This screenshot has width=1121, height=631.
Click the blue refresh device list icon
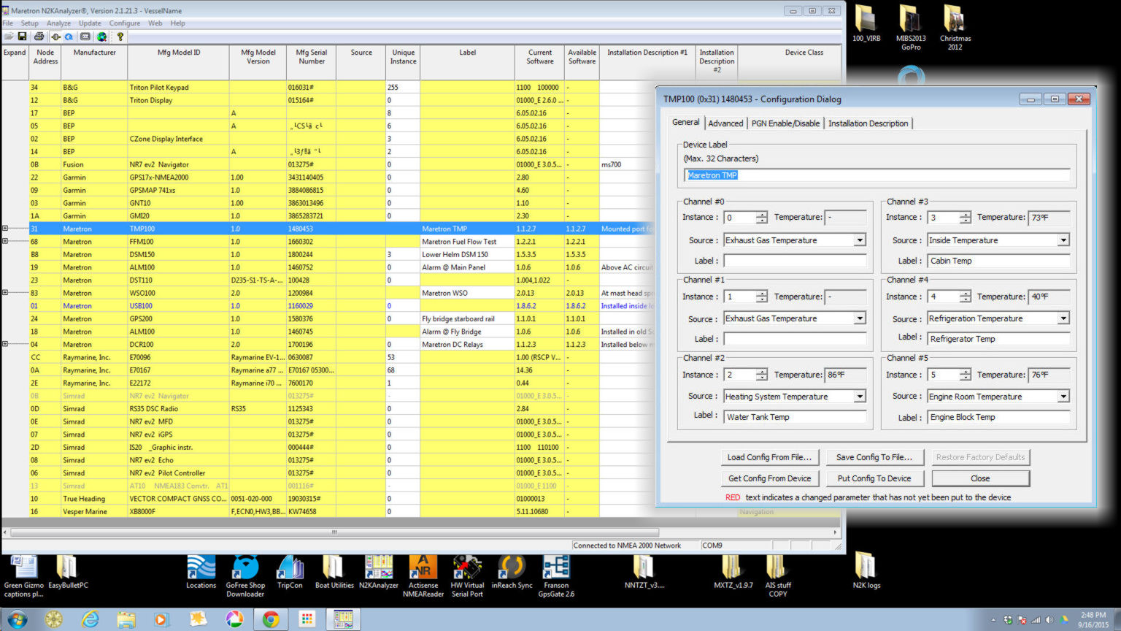[x=69, y=37]
